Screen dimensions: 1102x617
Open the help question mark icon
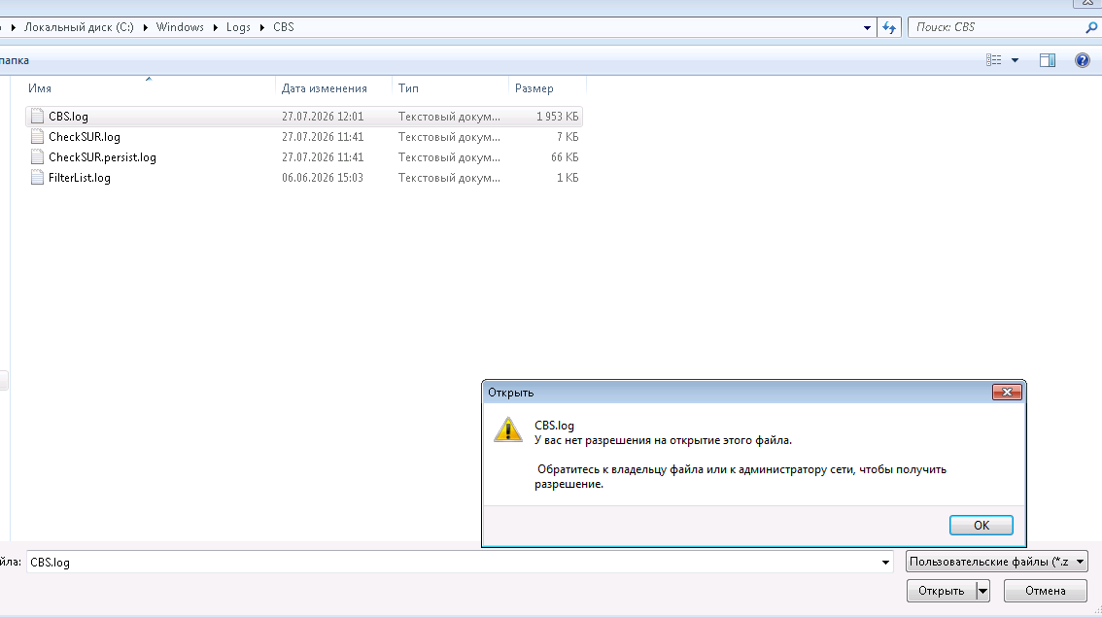pos(1083,60)
